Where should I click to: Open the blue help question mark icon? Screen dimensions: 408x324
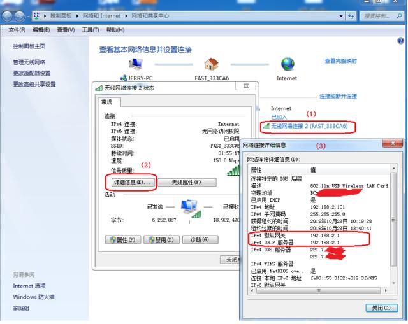click(x=400, y=41)
